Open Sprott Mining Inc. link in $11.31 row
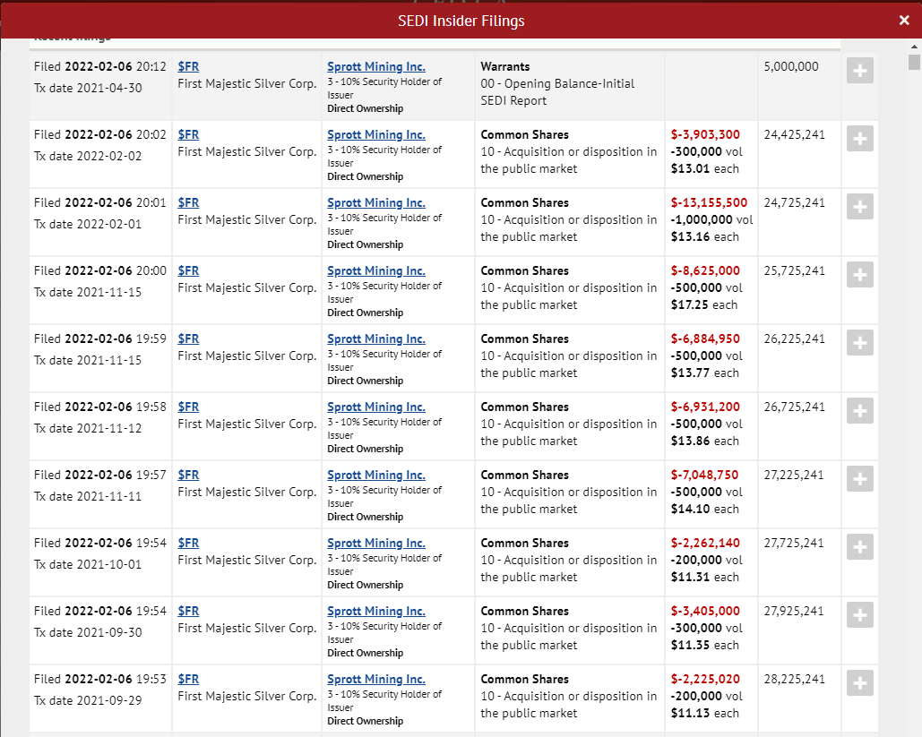The height and width of the screenshot is (737, 922). click(376, 543)
